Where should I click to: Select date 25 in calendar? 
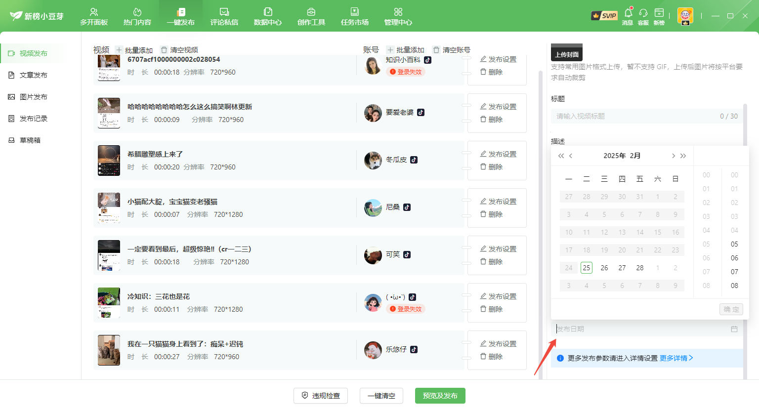tap(587, 268)
